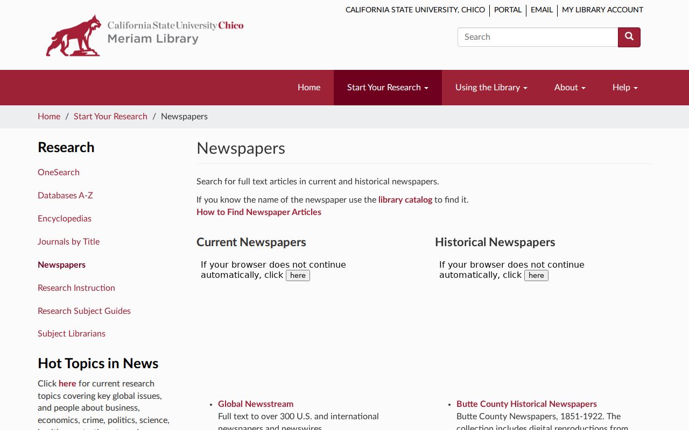Viewport: 689px width, 430px height.
Task: Click the magnifying glass search button
Action: point(629,37)
